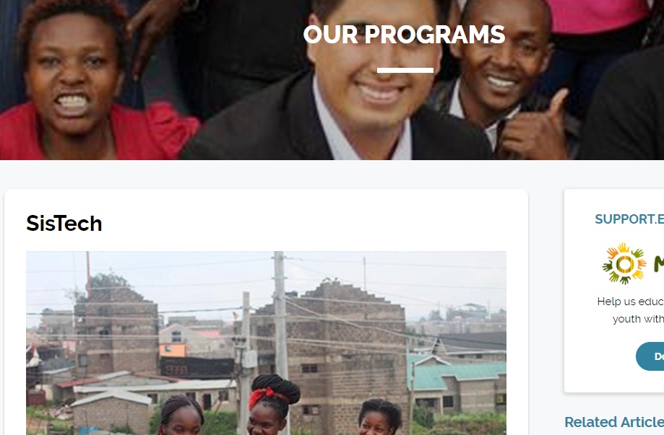Open the SisTech featured photo
The height and width of the screenshot is (435, 664).
coord(266,343)
